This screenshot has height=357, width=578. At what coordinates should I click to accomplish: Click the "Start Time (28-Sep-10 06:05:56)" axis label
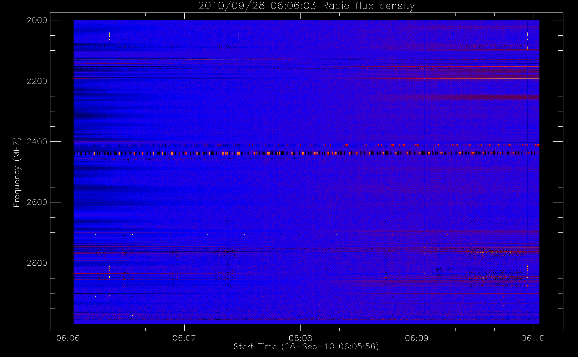(306, 347)
